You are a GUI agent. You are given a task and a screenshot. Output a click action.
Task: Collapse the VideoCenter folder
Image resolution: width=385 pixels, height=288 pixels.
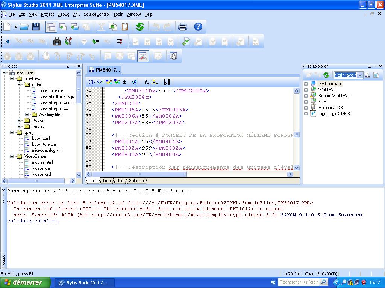pyautogui.click(x=12, y=156)
